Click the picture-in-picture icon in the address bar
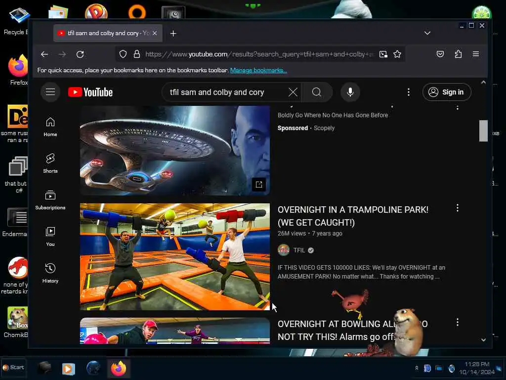Image resolution: width=506 pixels, height=380 pixels. 383,54
